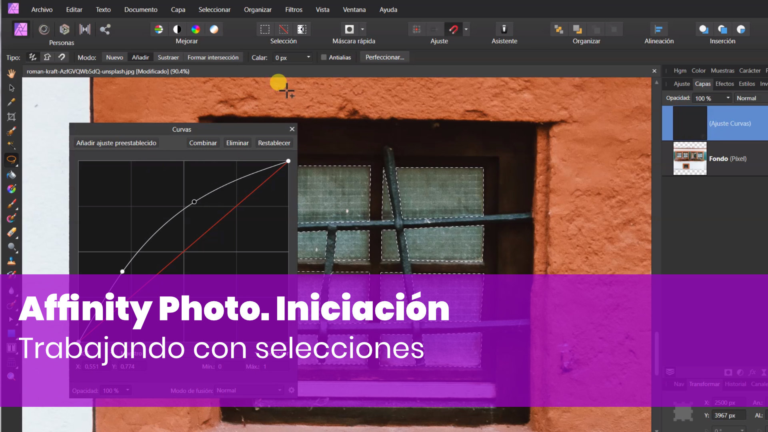
Task: Select the Move tool arrow
Action: [11, 88]
